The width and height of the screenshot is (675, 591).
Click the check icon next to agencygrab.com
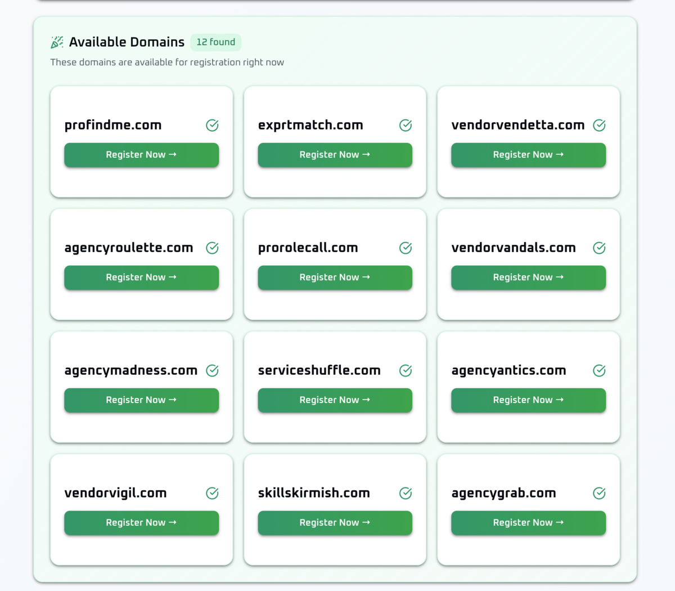point(599,494)
